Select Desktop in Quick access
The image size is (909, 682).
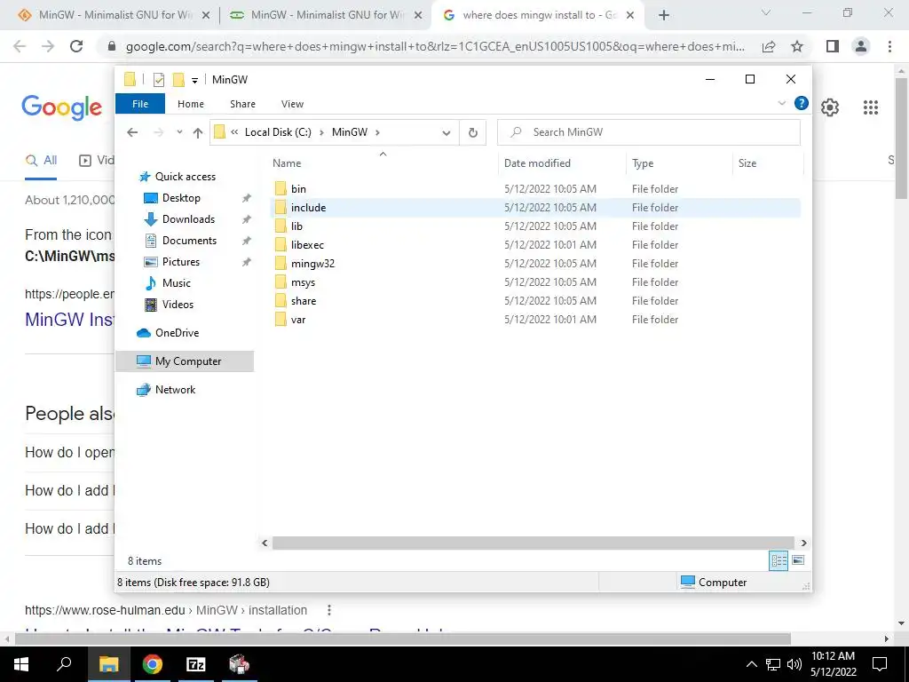click(x=181, y=198)
